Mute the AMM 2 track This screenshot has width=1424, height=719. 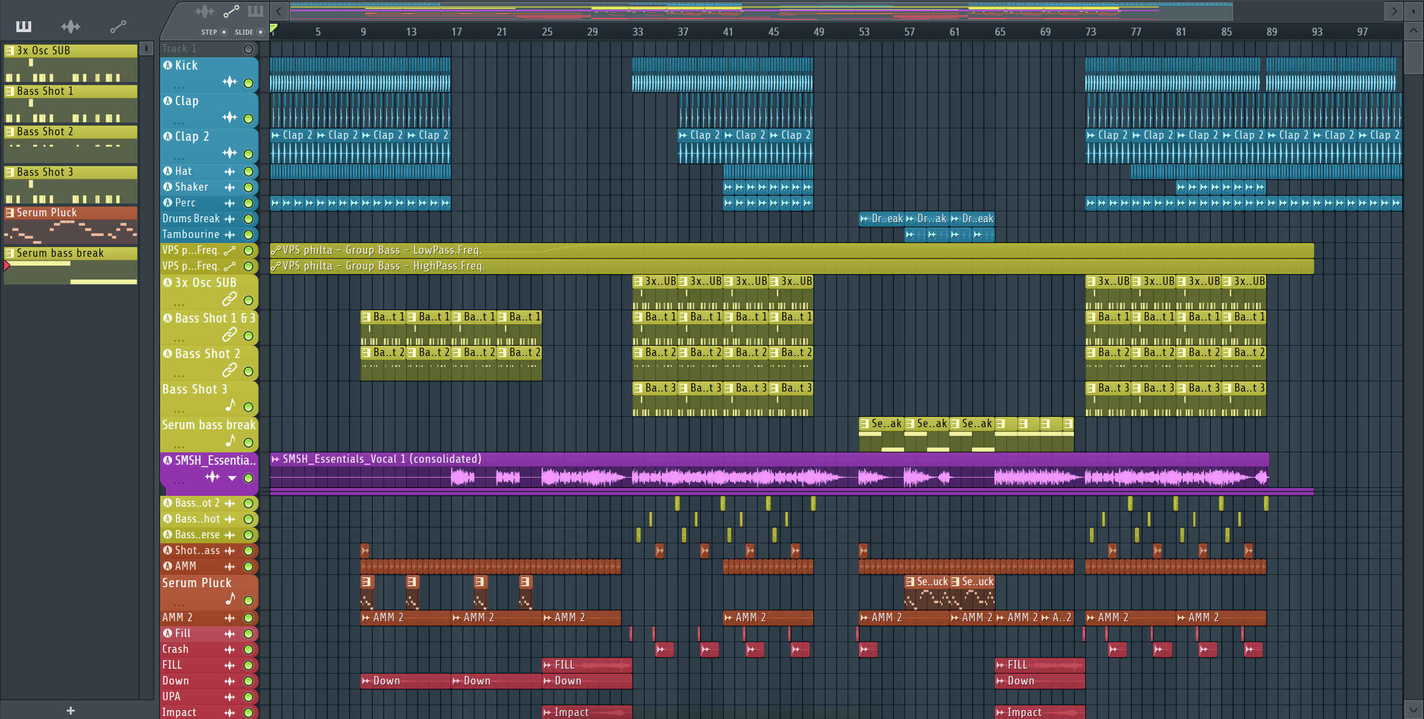click(x=249, y=618)
